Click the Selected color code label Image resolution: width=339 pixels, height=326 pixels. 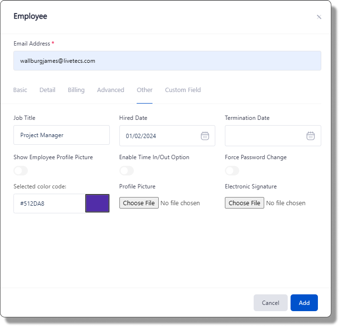[x=40, y=186]
